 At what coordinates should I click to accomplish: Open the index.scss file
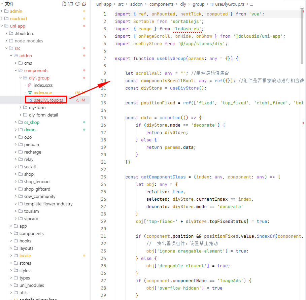click(43, 85)
